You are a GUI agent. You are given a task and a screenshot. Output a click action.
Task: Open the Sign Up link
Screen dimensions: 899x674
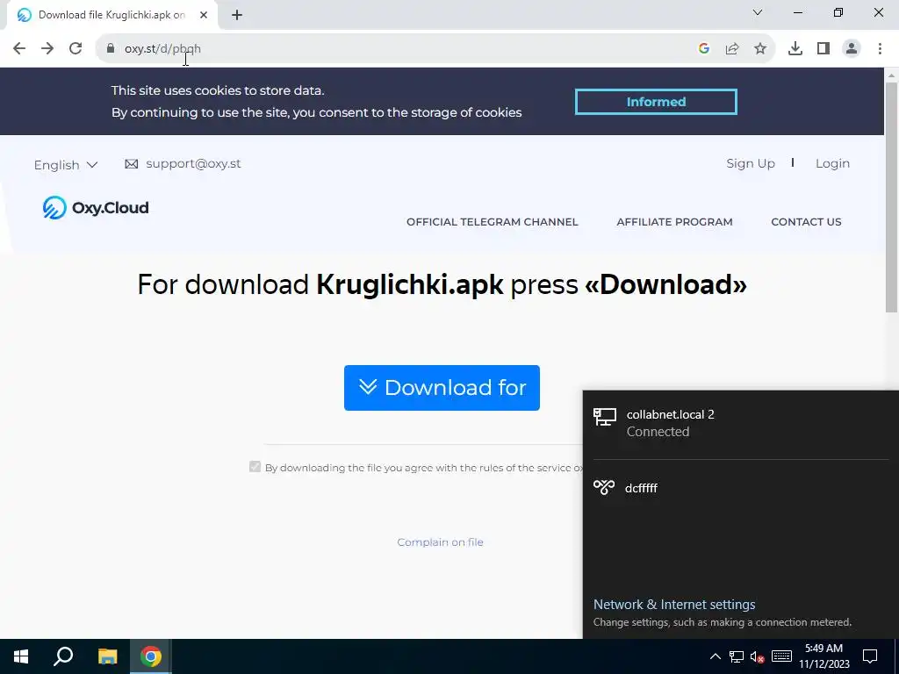[751, 164]
